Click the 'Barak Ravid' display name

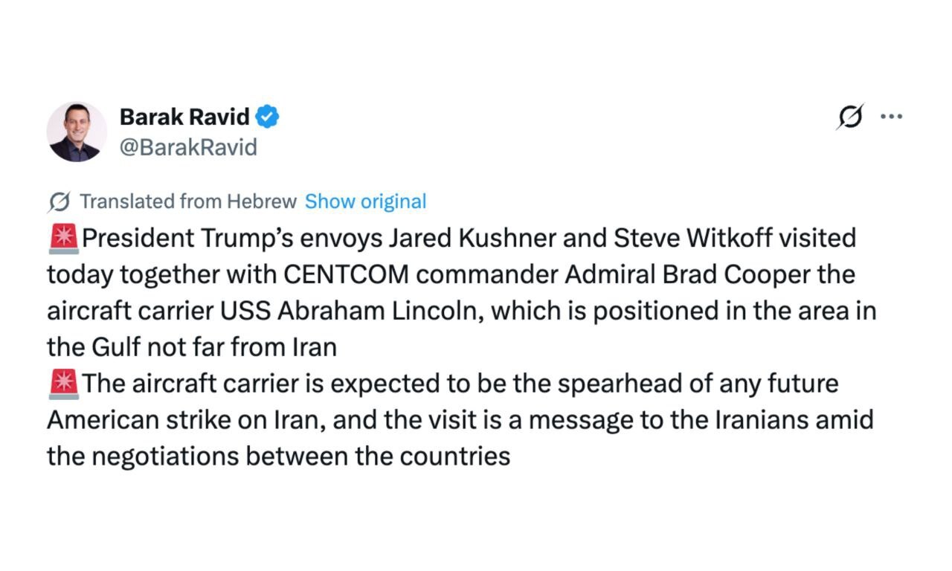[x=184, y=117]
